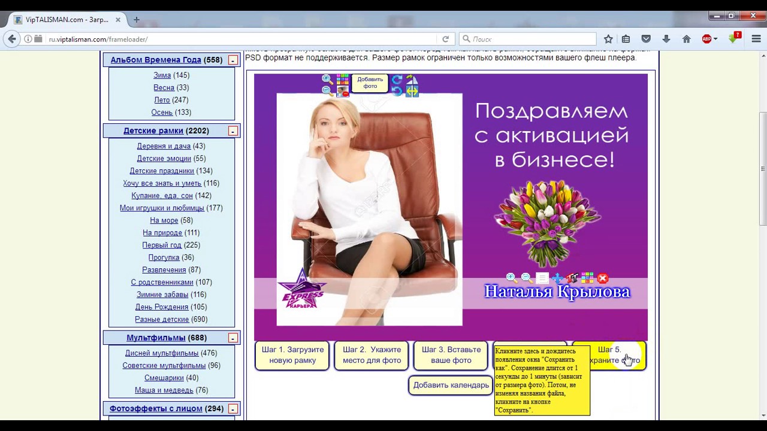Flip the photo using the mirror icon
767x431 pixels.
point(412,80)
